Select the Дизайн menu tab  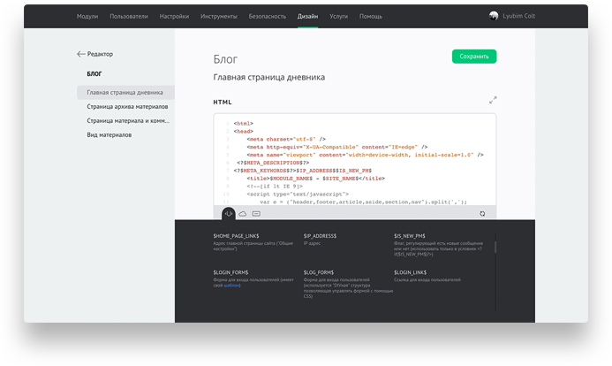pyautogui.click(x=307, y=17)
